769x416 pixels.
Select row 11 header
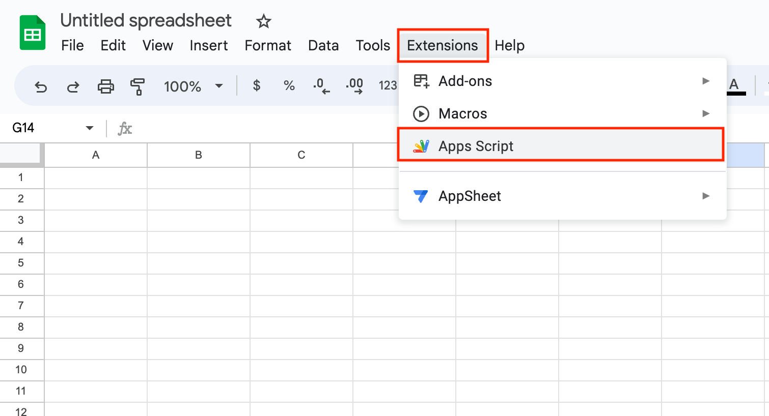[x=22, y=392]
